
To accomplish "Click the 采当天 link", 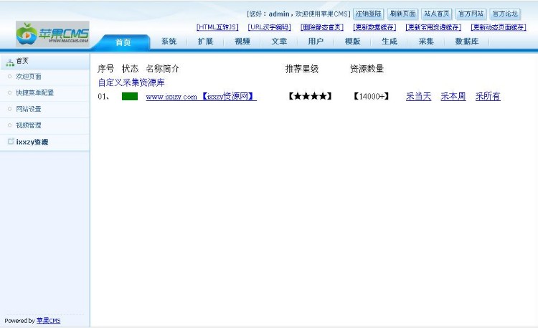I will pos(418,97).
